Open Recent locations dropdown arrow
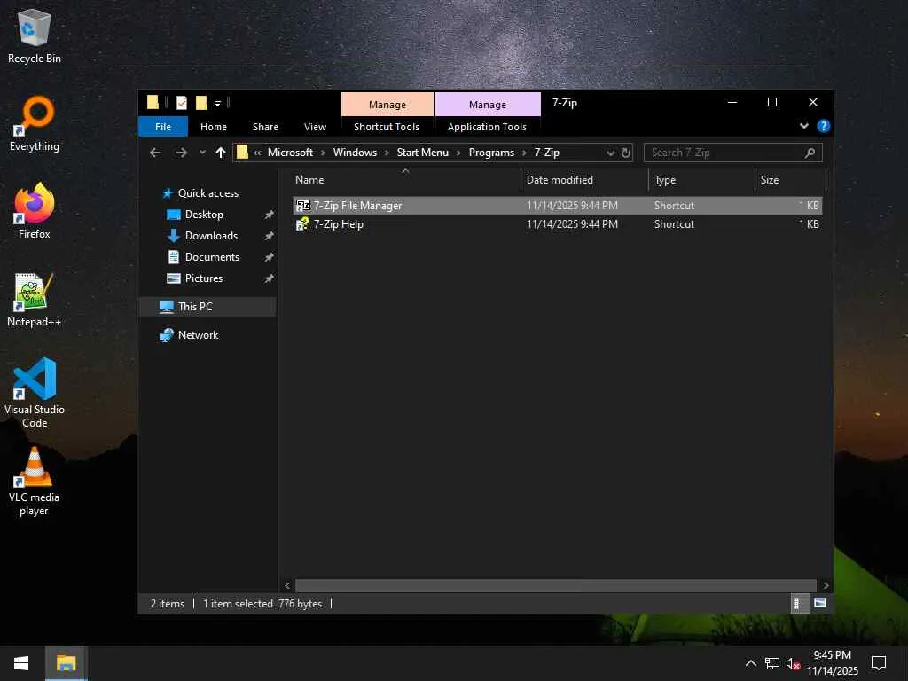908x681 pixels. click(x=202, y=153)
